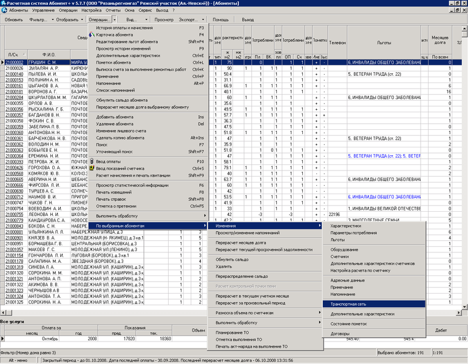Image resolution: width=468 pixels, height=364 pixels.
Task: Choose Ввод показаний счетчика entry
Action: (124, 168)
